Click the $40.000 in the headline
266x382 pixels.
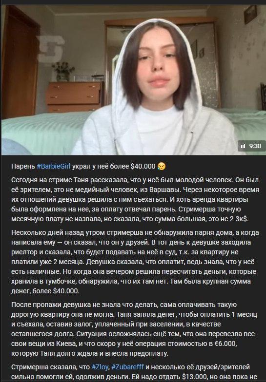pos(143,166)
